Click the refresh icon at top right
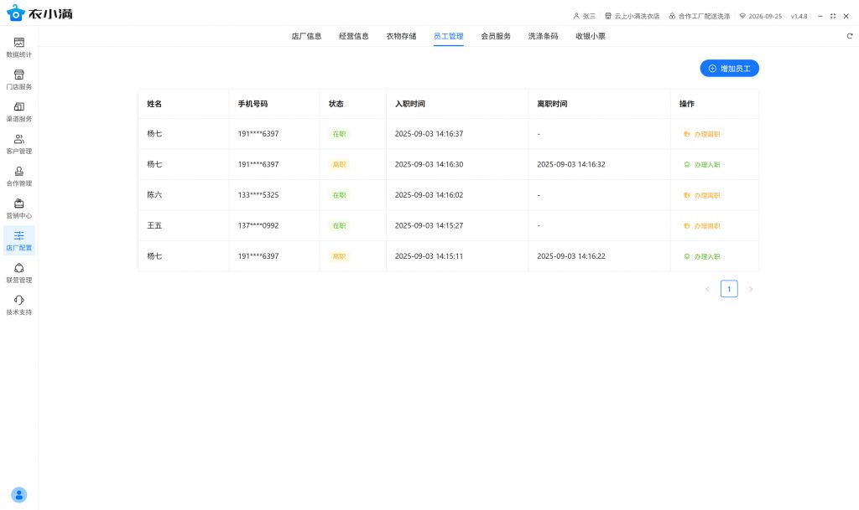Screen dimensions: 859x510 point(849,36)
